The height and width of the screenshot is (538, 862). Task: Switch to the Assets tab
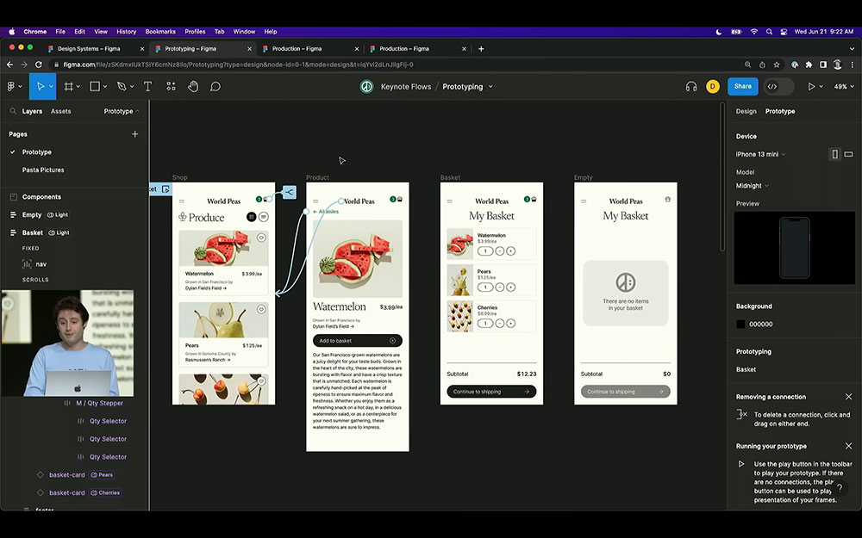point(60,111)
